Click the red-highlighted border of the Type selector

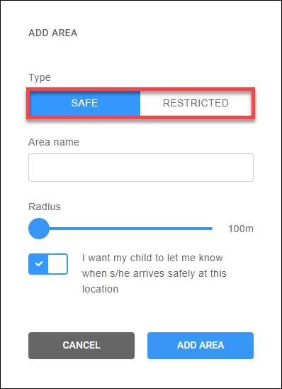[x=141, y=89]
